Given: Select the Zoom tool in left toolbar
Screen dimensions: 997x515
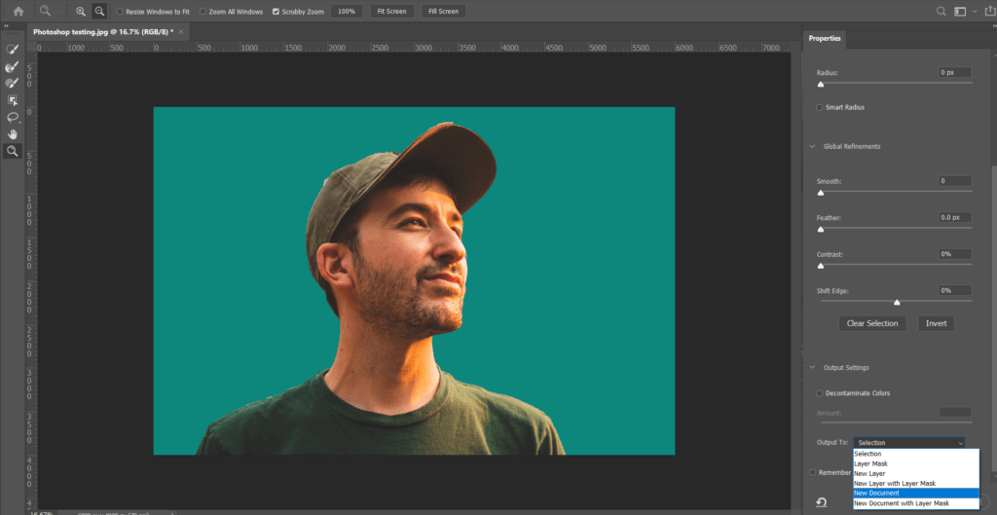Looking at the screenshot, I should pos(12,151).
